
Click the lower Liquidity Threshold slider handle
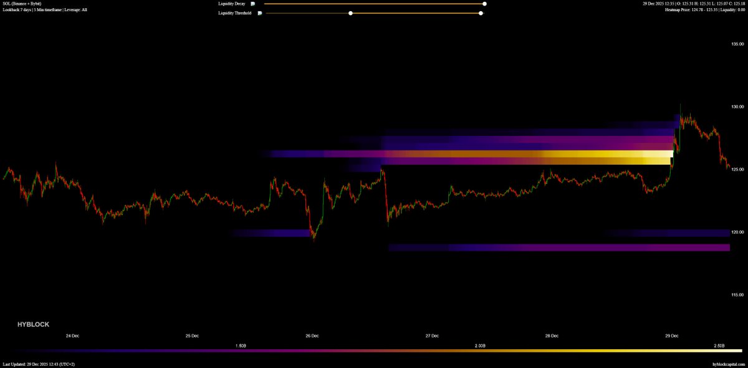pyautogui.click(x=350, y=13)
